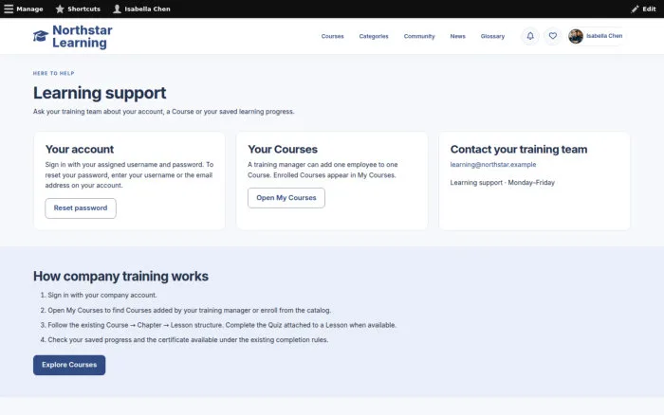Click the Your account card heading
Viewport: 664px width, 415px height.
pyautogui.click(x=80, y=150)
